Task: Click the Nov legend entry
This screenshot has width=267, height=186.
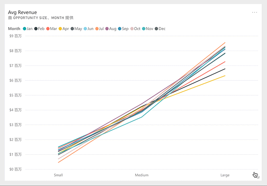Action: pos(148,29)
